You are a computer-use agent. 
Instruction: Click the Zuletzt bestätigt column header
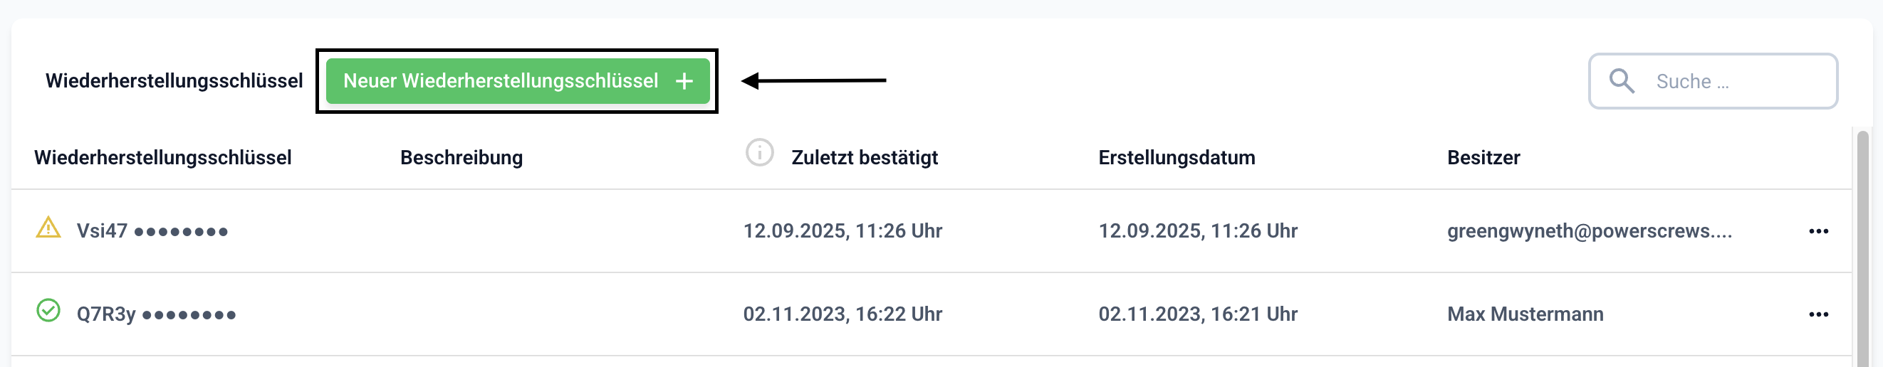(864, 158)
